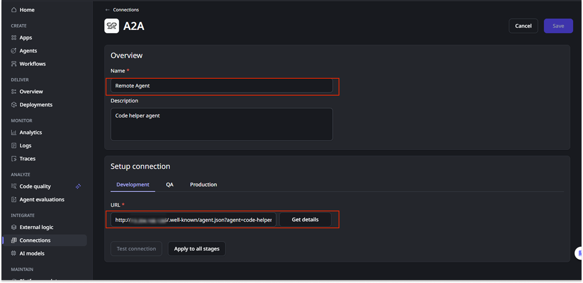Click Apply to all stages

tap(197, 249)
